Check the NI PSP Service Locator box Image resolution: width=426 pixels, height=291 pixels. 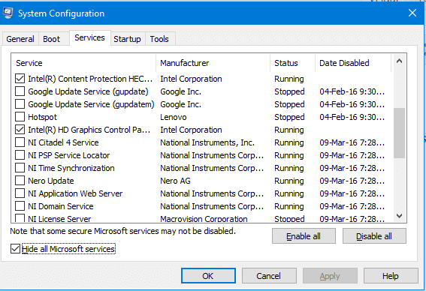20,155
